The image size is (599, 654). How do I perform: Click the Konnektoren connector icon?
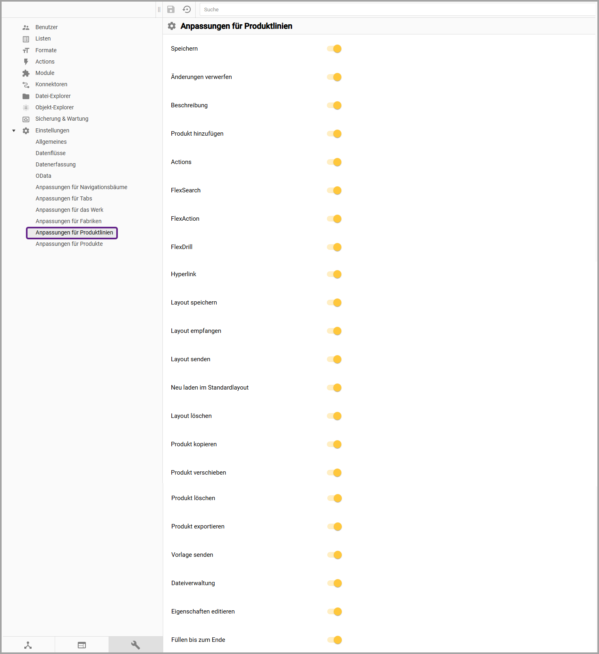click(26, 85)
